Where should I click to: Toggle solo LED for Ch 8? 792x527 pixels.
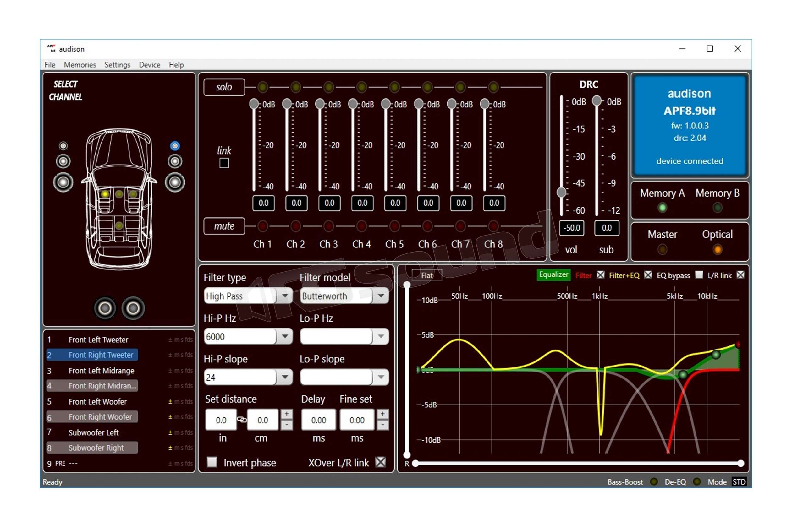click(493, 87)
